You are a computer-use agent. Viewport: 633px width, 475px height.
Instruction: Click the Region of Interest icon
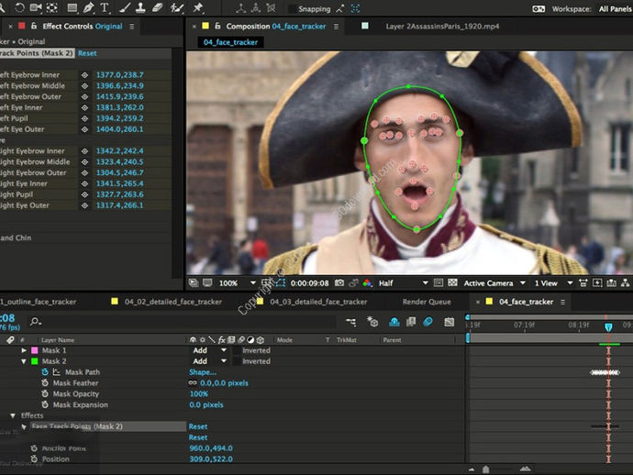pos(439,283)
